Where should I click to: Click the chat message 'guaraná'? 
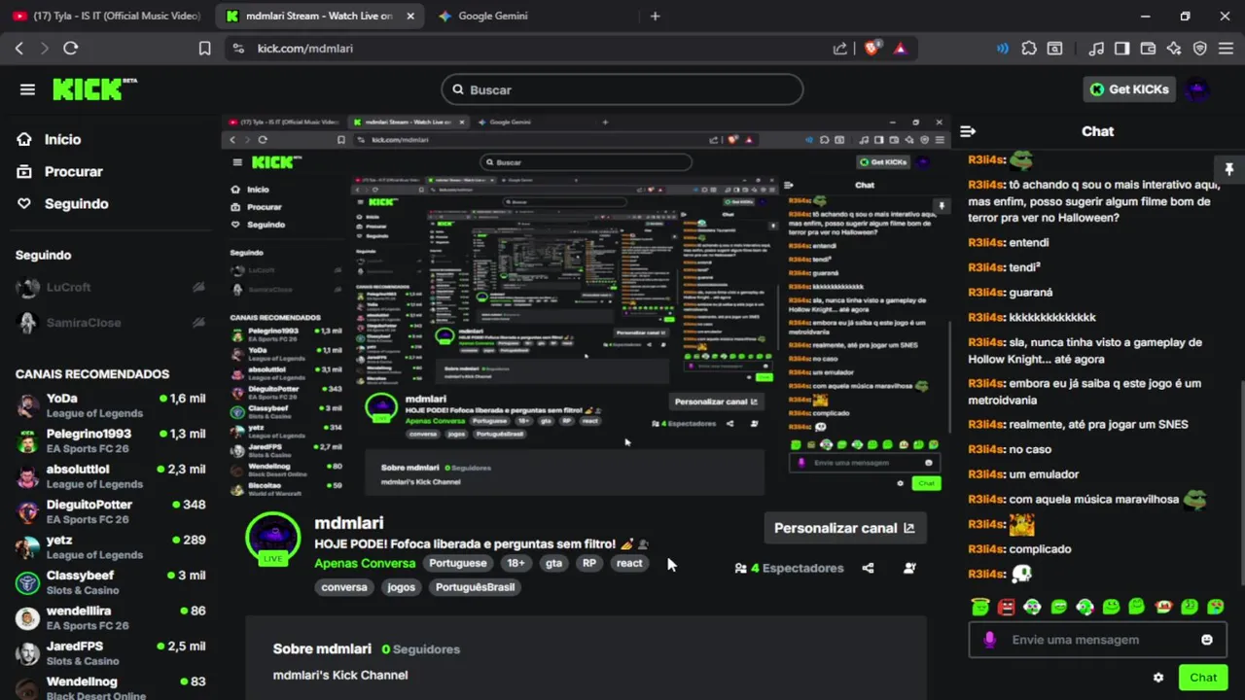tap(1031, 292)
